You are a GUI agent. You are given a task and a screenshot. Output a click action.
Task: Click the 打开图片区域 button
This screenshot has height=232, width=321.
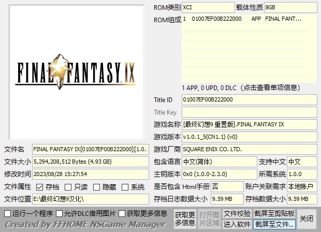(209, 219)
